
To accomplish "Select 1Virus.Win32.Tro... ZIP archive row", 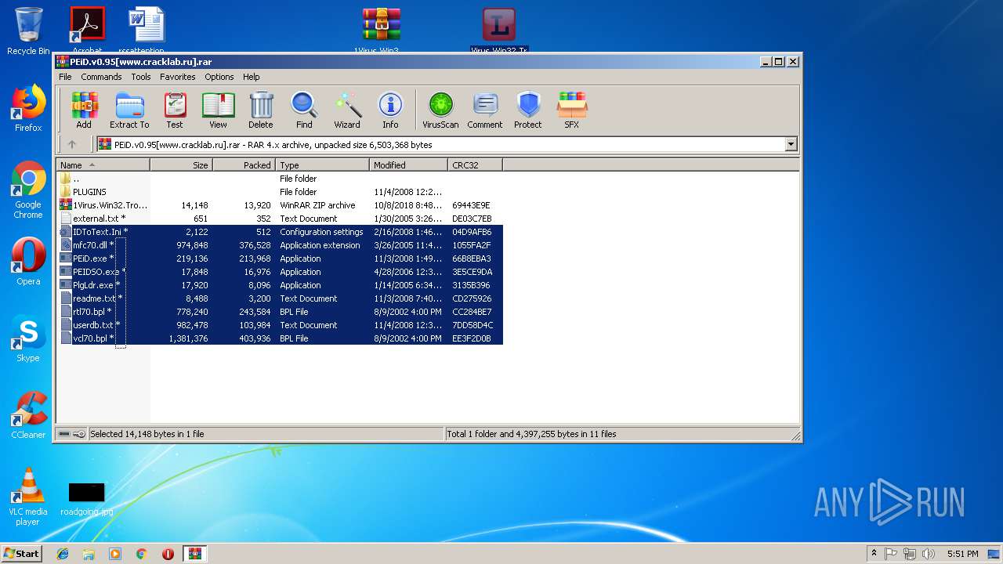I will pyautogui.click(x=280, y=205).
